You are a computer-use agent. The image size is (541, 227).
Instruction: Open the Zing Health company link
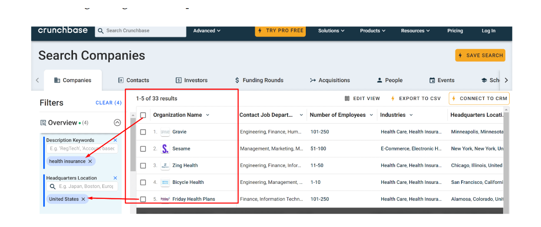(x=185, y=166)
